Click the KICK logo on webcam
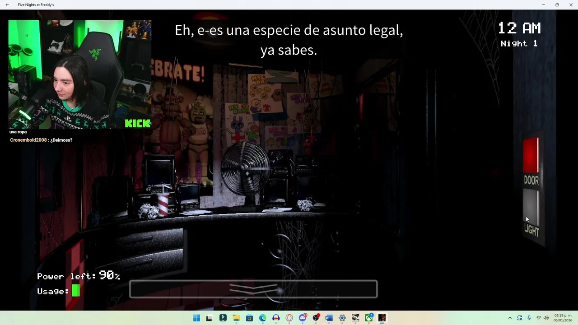 click(x=138, y=123)
